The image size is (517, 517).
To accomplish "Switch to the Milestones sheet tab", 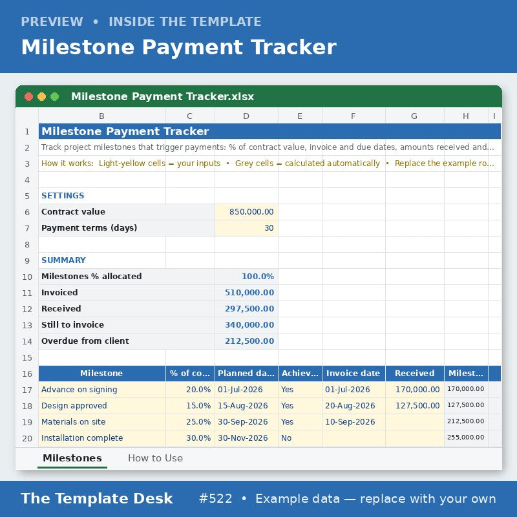I will tap(72, 458).
